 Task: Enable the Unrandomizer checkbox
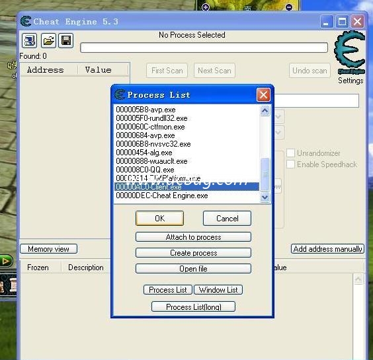coord(291,153)
